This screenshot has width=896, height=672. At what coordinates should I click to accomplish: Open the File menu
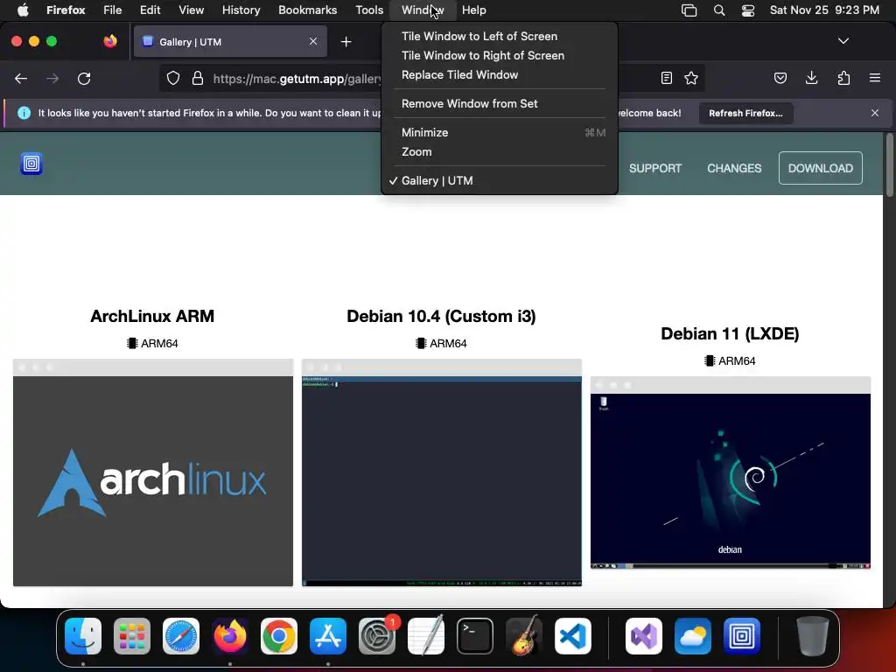tap(113, 10)
